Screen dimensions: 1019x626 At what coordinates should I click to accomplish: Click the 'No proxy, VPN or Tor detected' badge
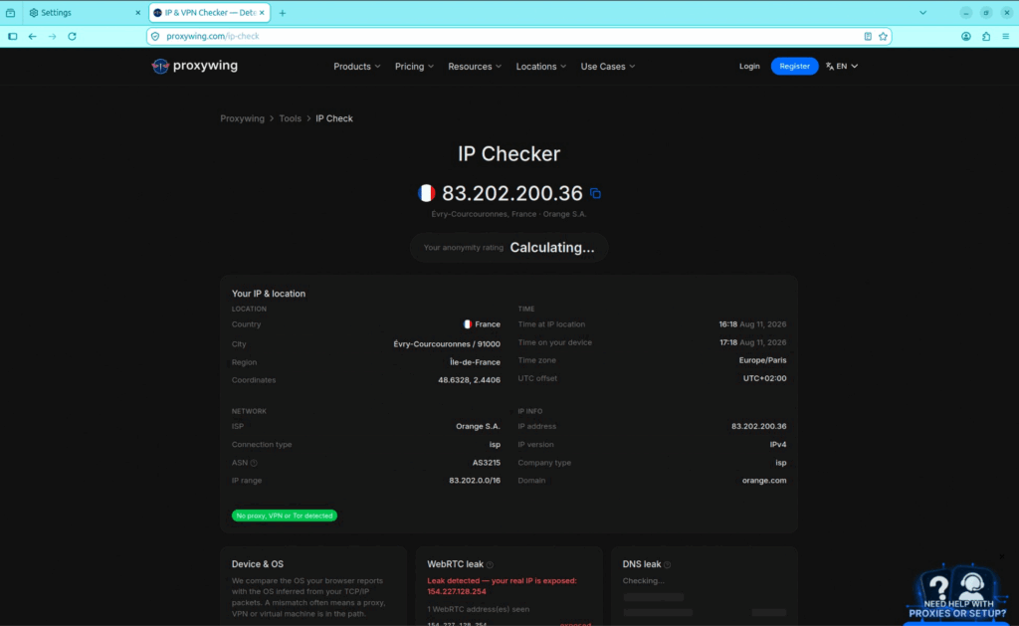(284, 516)
